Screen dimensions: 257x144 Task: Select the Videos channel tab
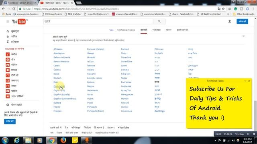click(x=144, y=30)
